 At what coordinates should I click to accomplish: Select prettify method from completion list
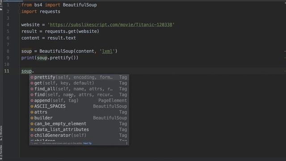point(79,77)
